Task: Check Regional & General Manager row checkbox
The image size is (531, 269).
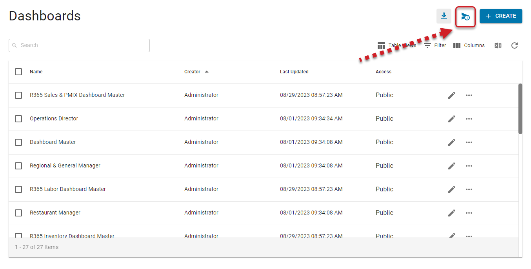Action: click(18, 166)
